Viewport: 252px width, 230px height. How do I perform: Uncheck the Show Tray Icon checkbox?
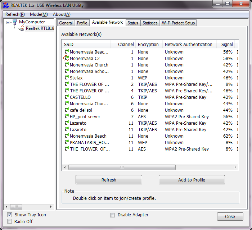(x=9, y=215)
